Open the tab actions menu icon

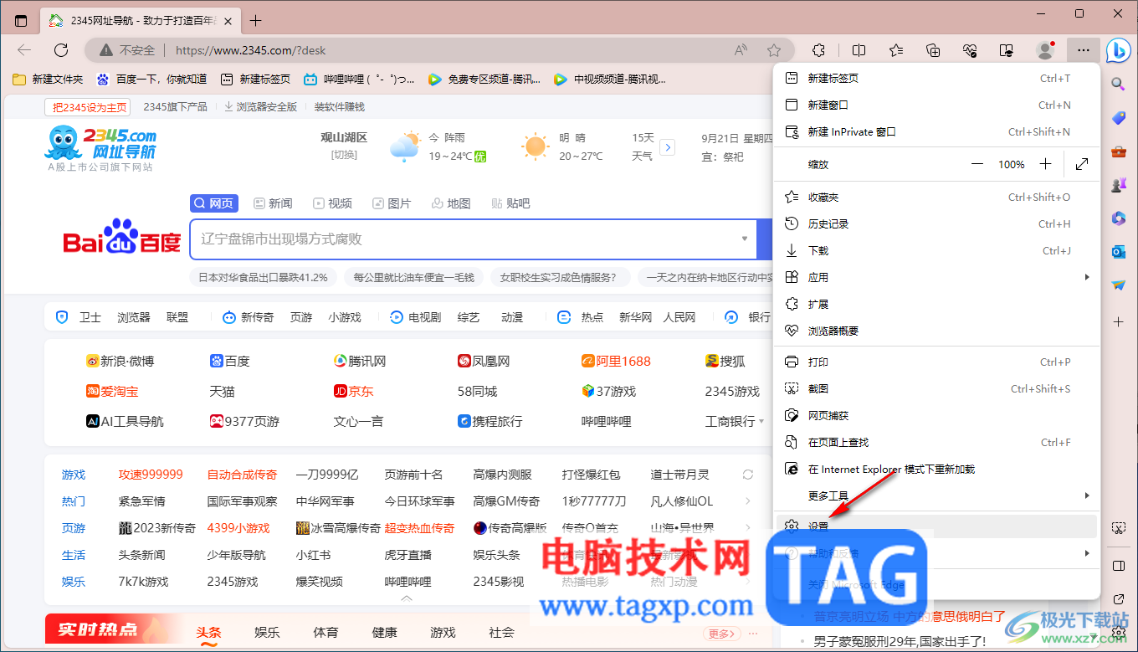[x=21, y=21]
